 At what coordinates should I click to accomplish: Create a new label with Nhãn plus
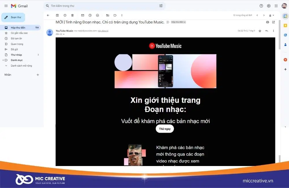tap(38, 75)
